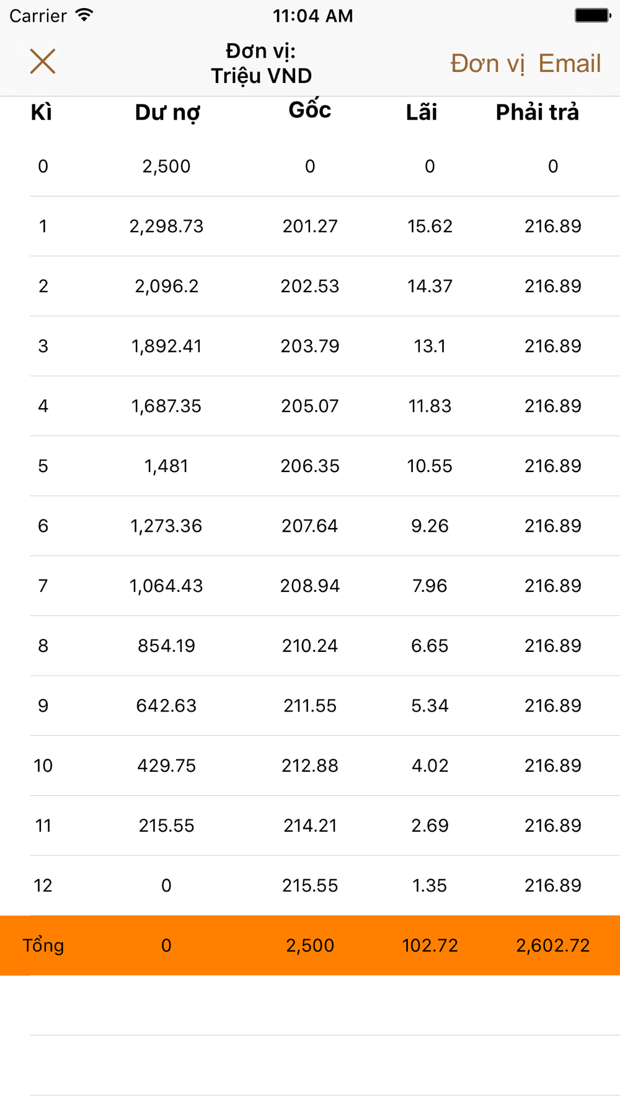Tap the row with principal 203.79
The width and height of the screenshot is (620, 1103).
point(310,346)
